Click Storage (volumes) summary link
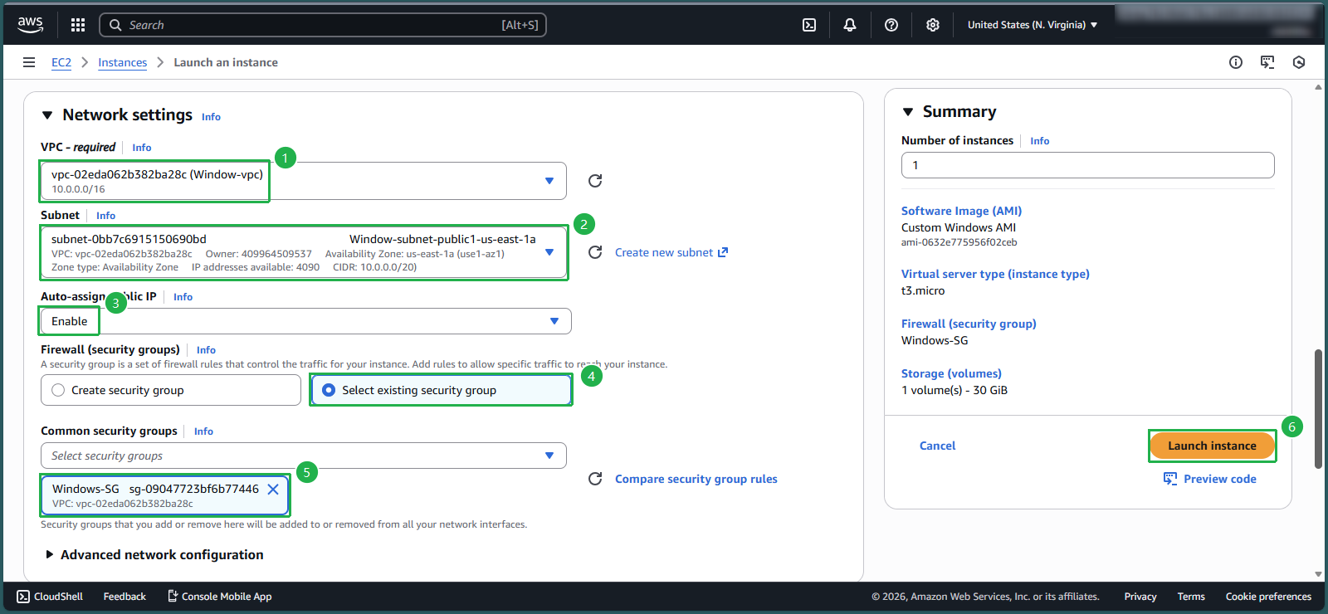The width and height of the screenshot is (1328, 614). (x=951, y=373)
